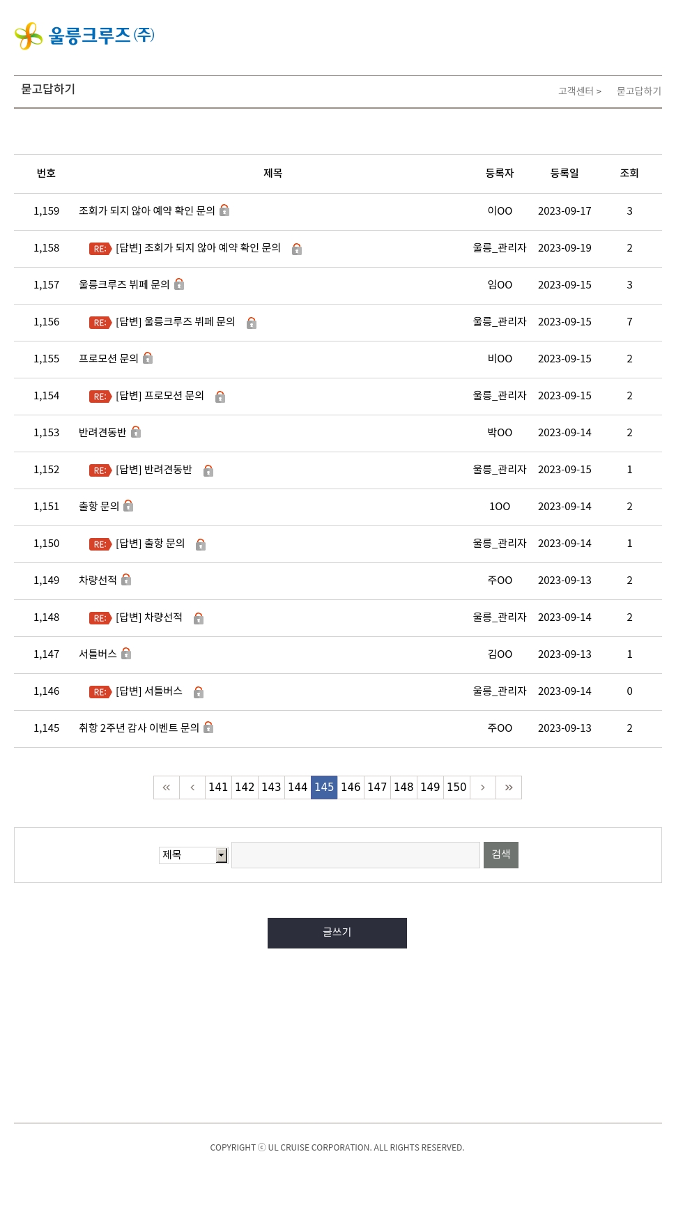Select page 150 in pagination
The height and width of the screenshot is (1214, 676).
click(456, 787)
